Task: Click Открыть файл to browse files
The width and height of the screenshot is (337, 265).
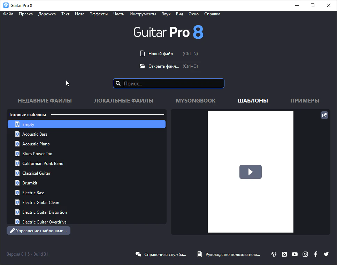Action: [x=163, y=66]
